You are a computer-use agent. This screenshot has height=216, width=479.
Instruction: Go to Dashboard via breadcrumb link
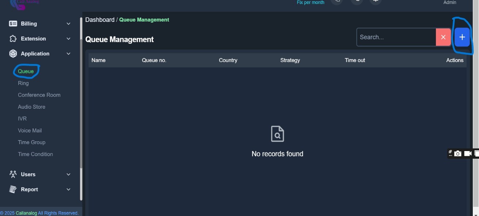click(x=100, y=20)
